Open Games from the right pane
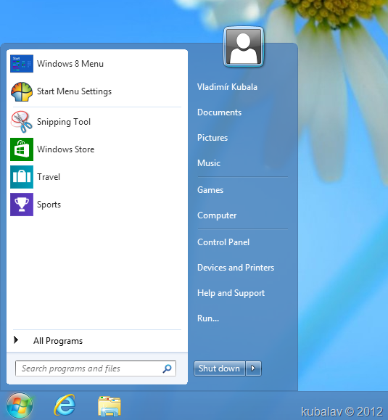 (x=210, y=190)
